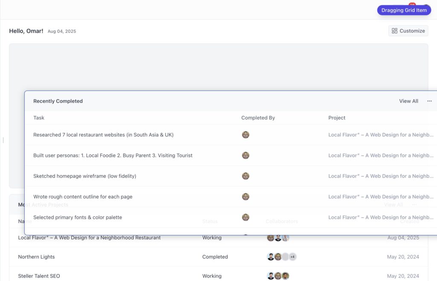Click the Completed By column header
The height and width of the screenshot is (281, 437).
[x=258, y=118]
